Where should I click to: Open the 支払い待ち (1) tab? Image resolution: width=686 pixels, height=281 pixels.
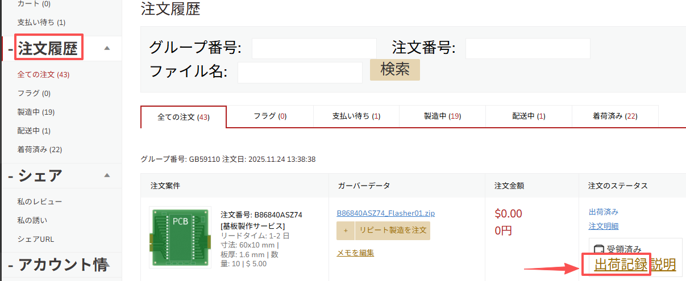tap(356, 116)
